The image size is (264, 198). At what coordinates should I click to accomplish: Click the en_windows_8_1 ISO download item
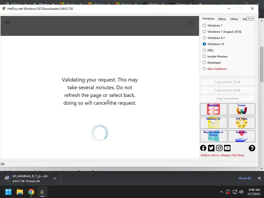pos(30,178)
